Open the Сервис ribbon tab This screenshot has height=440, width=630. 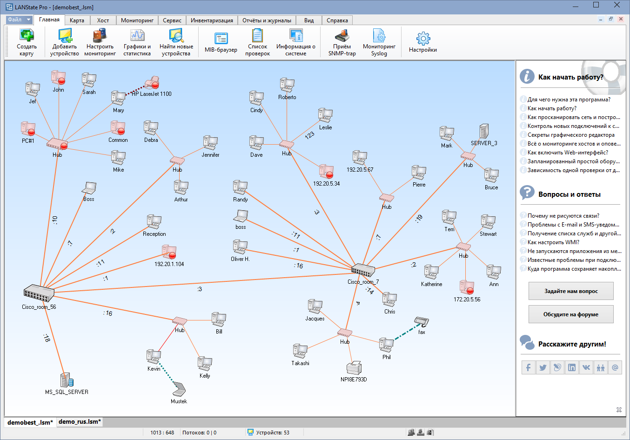coord(172,20)
